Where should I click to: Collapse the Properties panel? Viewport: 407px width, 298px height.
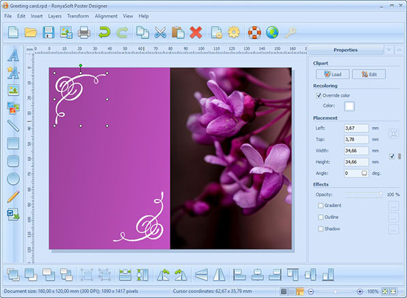point(400,50)
